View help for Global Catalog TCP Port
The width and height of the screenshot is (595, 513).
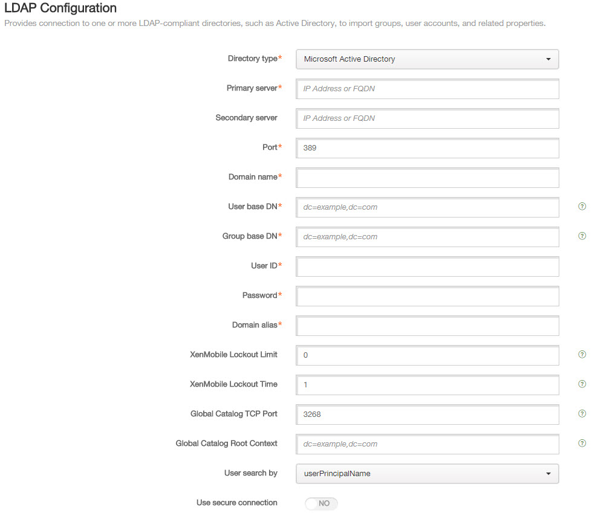pyautogui.click(x=582, y=413)
